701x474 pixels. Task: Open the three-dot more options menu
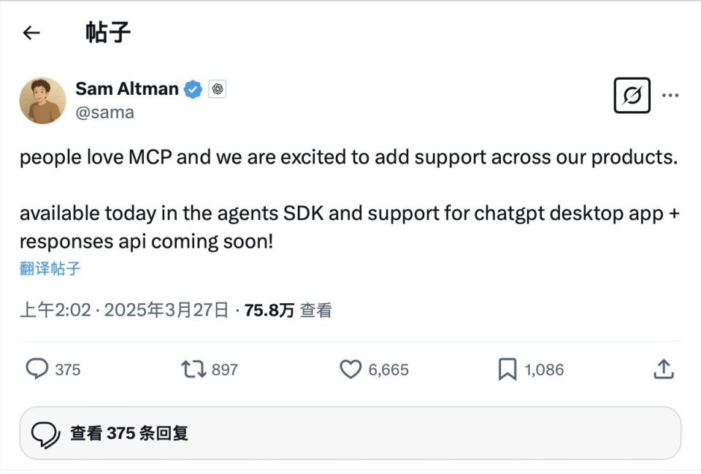click(x=671, y=95)
